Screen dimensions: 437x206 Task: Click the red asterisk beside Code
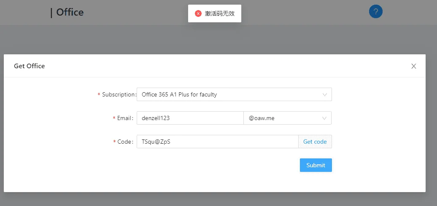(x=115, y=142)
